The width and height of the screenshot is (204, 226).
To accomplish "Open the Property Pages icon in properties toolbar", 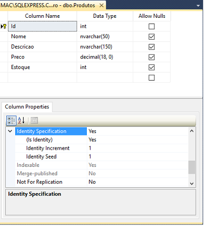I will point(35,120).
